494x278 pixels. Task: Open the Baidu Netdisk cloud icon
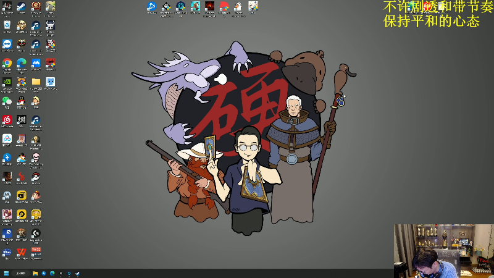click(7, 139)
